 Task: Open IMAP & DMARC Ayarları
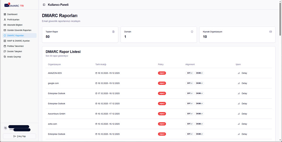(x=18, y=41)
